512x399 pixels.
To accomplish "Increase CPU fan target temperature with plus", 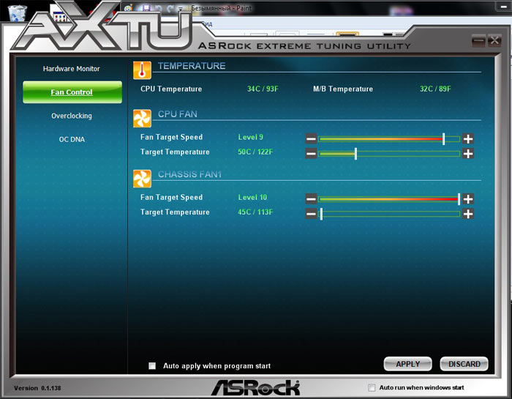I will pyautogui.click(x=468, y=153).
